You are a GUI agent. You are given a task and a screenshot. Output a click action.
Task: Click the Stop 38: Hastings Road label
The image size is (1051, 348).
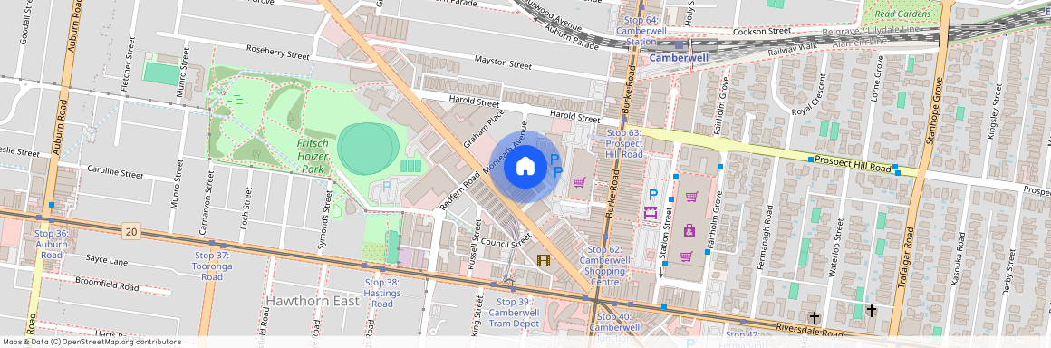(382, 294)
